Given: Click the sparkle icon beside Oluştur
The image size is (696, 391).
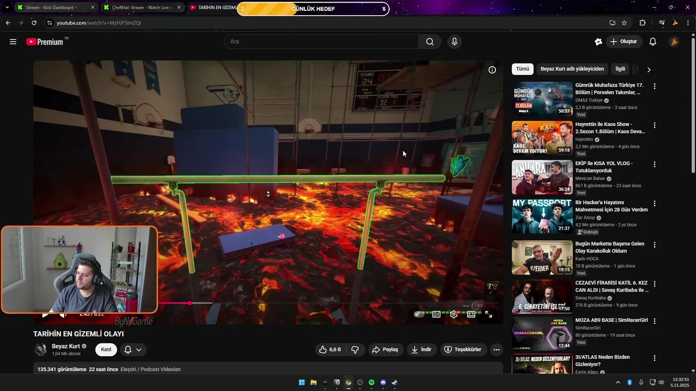Looking at the screenshot, I should click(599, 42).
